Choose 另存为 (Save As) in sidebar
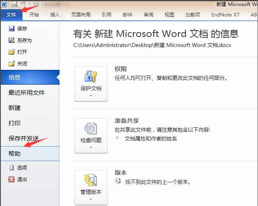The height and width of the screenshot is (206, 258). (x=24, y=40)
